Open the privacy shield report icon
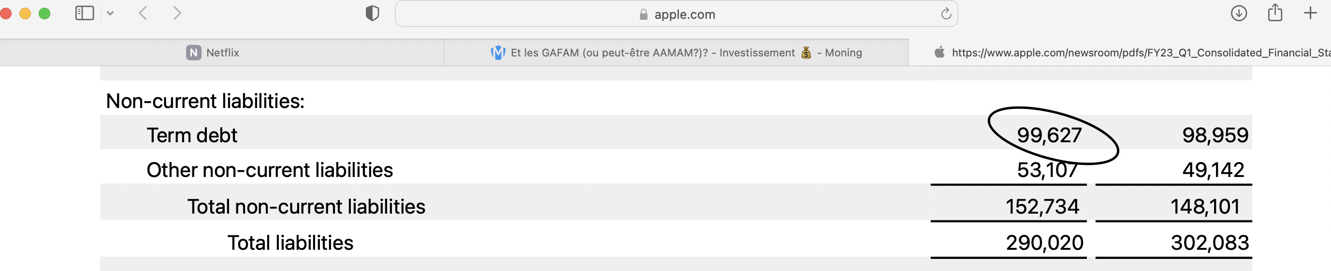Screen dimensions: 1331x271 372,14
